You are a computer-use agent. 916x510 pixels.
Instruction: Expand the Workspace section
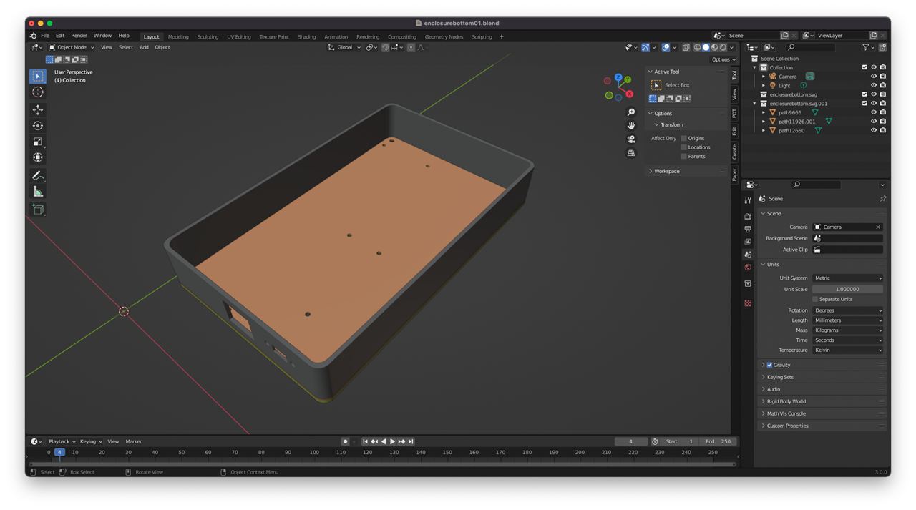[666, 171]
